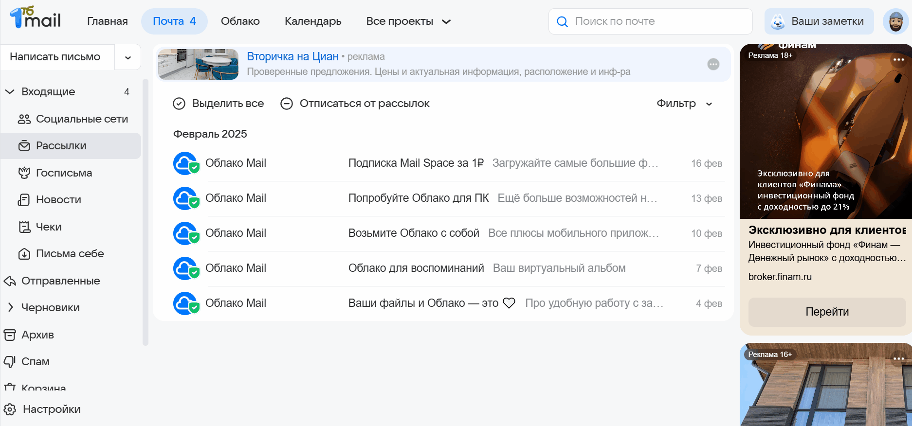Click the search magnifier icon
This screenshot has height=426, width=912.
(562, 22)
